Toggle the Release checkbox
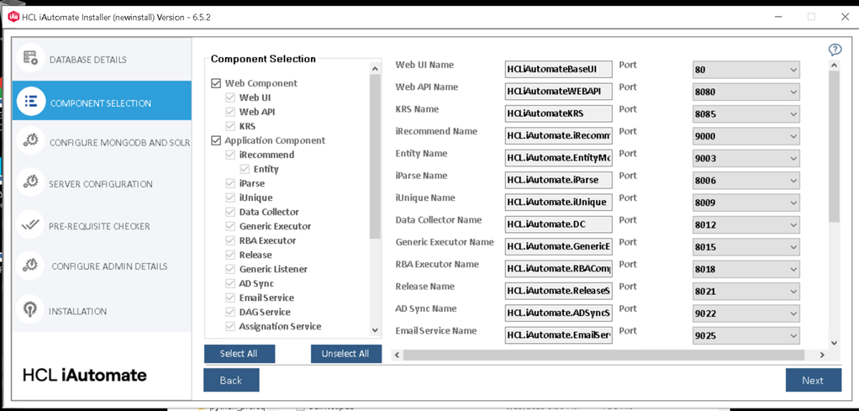 coord(230,255)
